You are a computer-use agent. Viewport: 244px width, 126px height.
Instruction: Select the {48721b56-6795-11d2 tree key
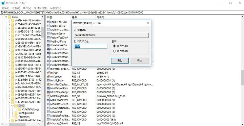[x=28, y=80]
